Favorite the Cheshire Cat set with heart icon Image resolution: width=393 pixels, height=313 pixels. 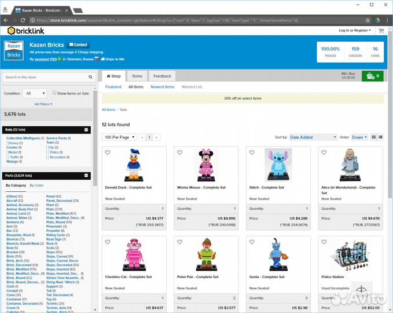[108, 242]
